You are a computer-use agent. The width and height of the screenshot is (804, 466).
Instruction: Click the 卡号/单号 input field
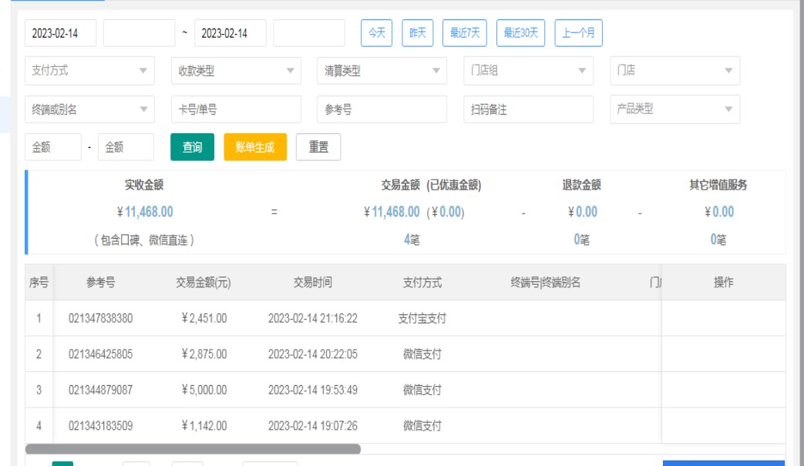tap(236, 109)
